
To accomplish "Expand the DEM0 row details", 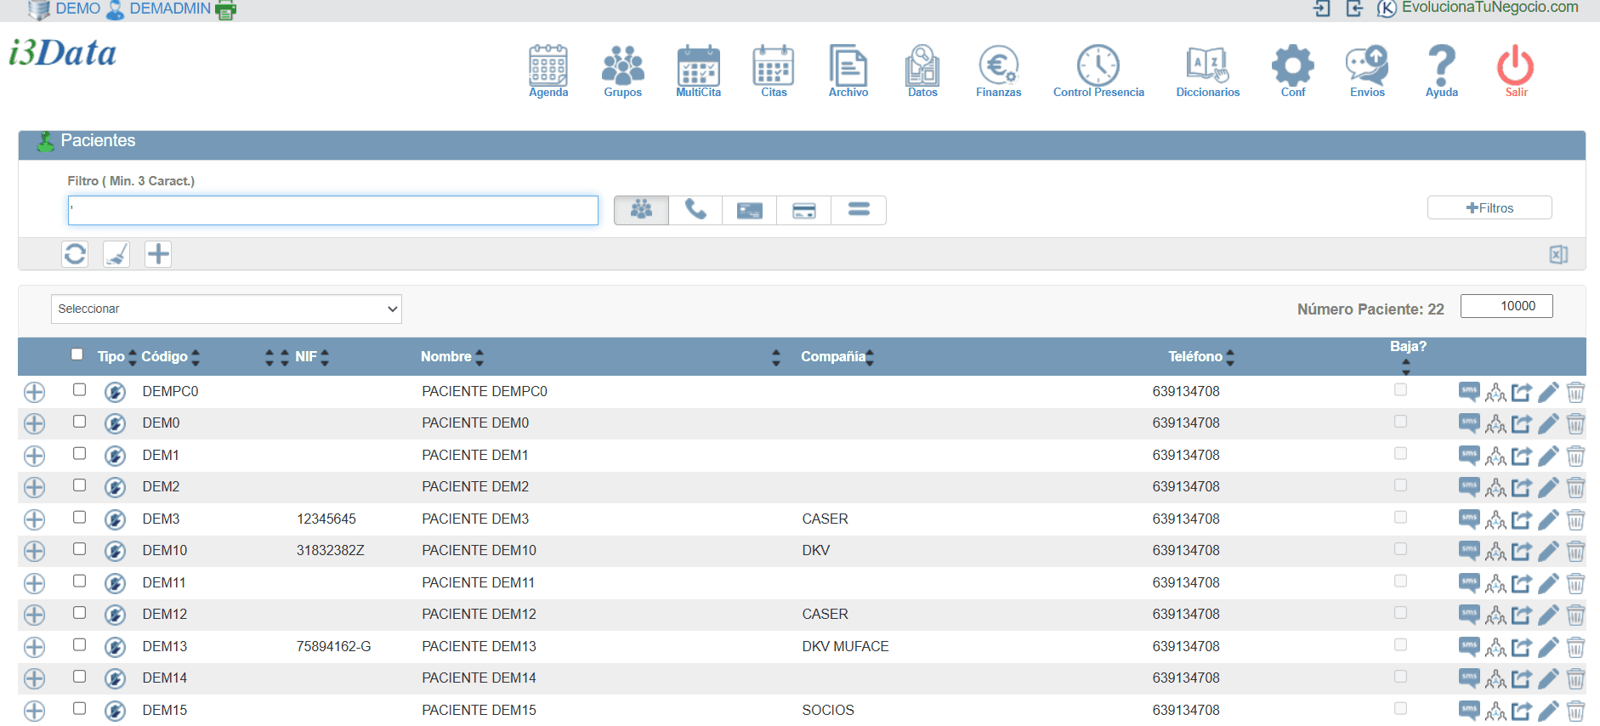I will (34, 423).
